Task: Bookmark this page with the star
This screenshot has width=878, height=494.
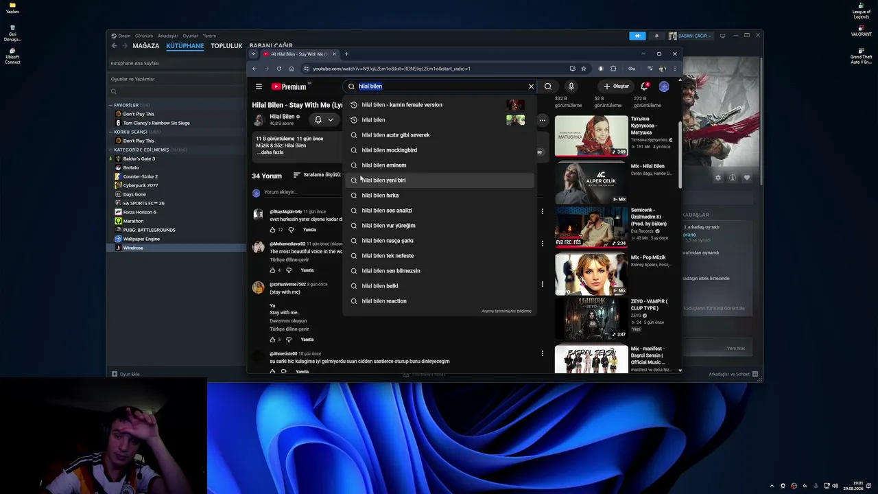Action: 584,69
